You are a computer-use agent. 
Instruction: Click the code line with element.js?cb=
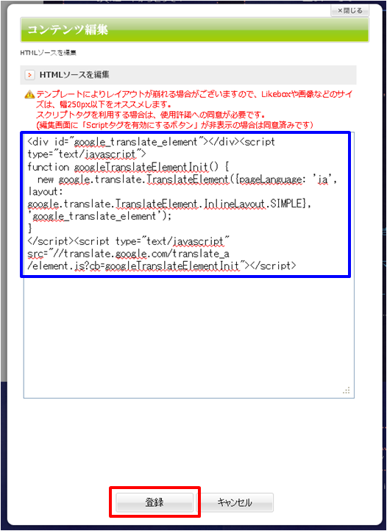[x=162, y=266]
